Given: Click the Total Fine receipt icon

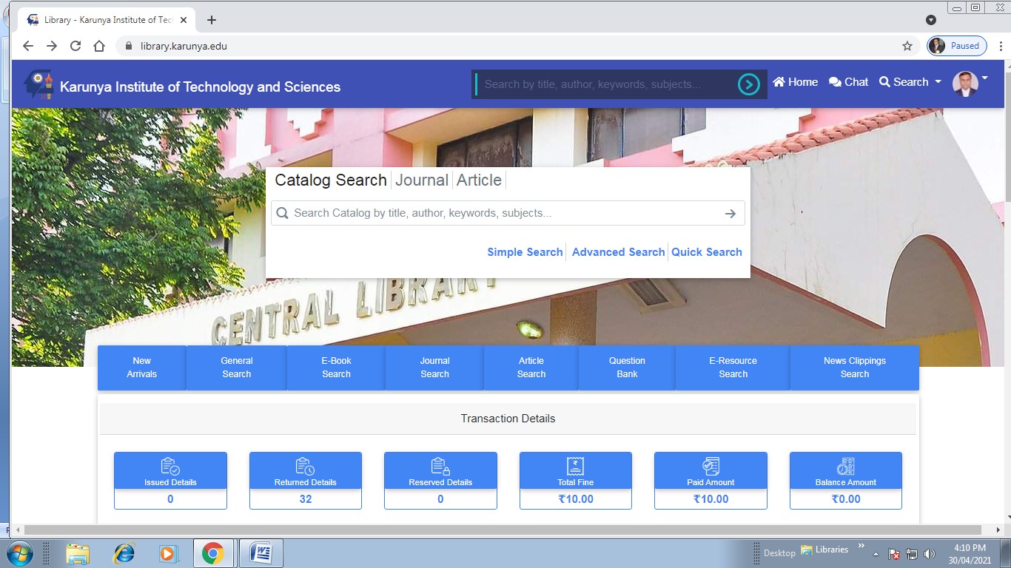Looking at the screenshot, I should [576, 466].
